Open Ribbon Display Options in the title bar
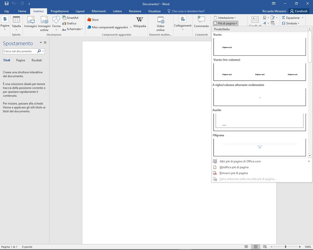Image resolution: width=313 pixels, height=250 pixels. pyautogui.click(x=274, y=3)
